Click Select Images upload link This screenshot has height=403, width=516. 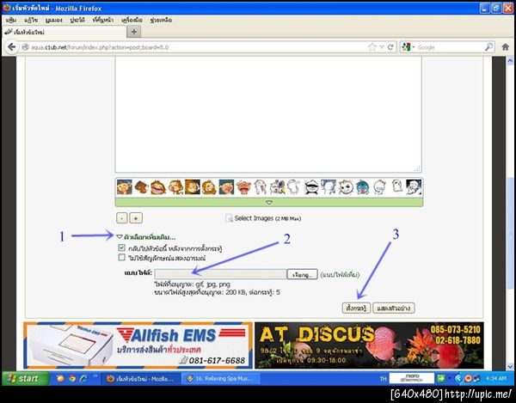tap(263, 218)
